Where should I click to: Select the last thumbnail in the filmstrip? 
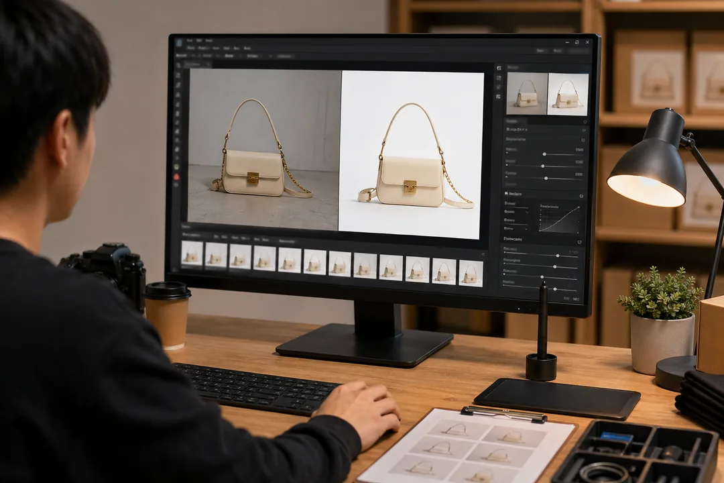pos(471,273)
